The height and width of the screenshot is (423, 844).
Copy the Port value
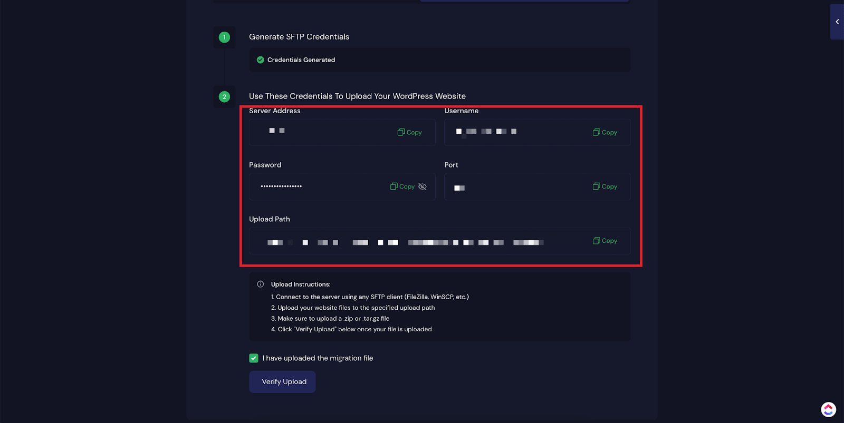click(x=605, y=186)
